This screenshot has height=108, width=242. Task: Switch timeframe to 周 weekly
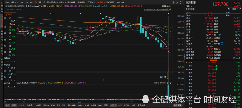40,3
